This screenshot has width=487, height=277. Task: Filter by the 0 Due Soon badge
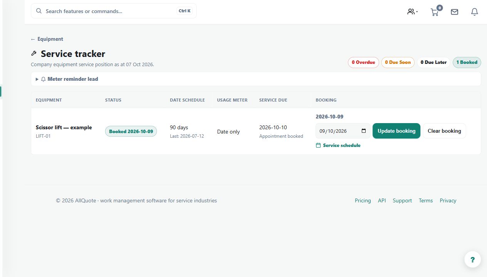coord(398,62)
